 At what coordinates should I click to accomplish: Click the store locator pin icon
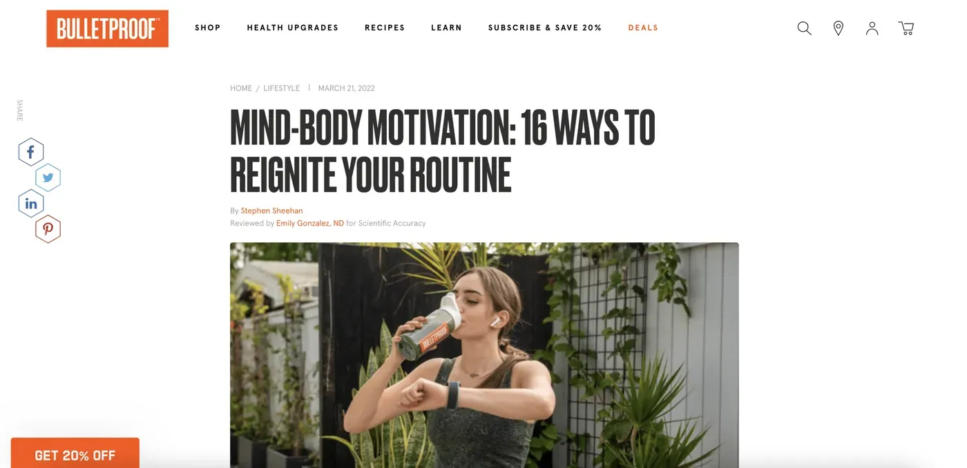(838, 28)
